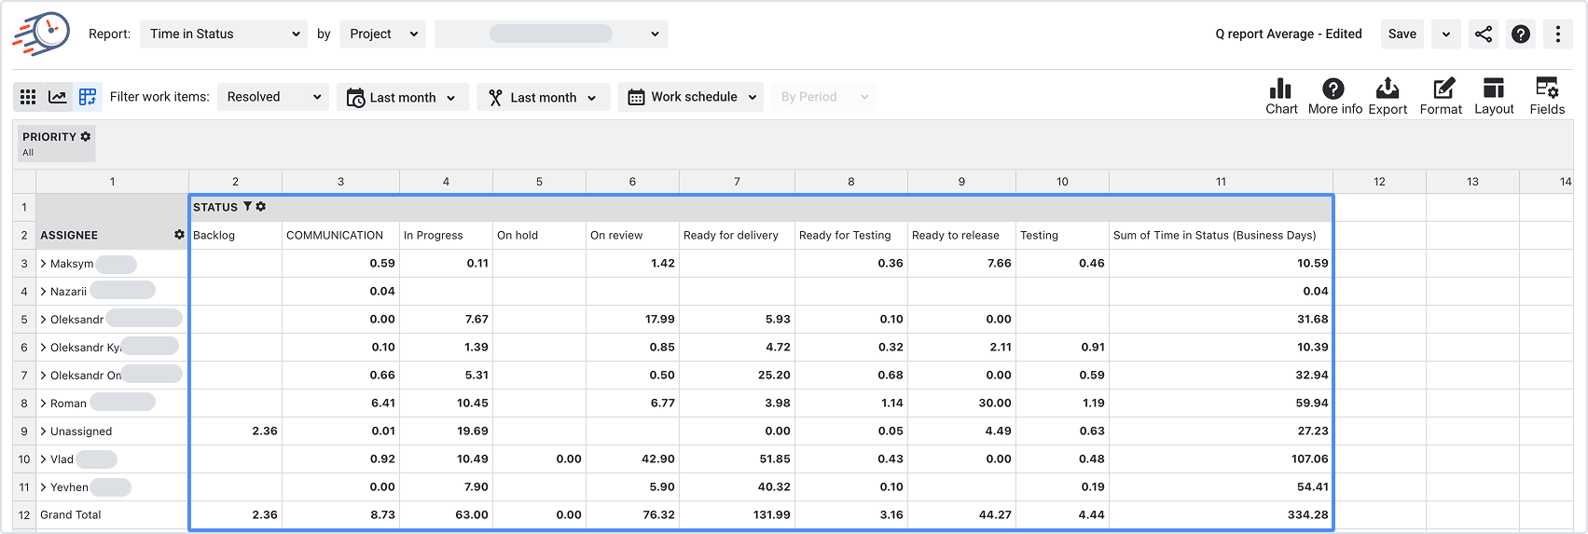1588x534 pixels.
Task: Open the calendar Last month date dropdown
Action: tap(403, 97)
